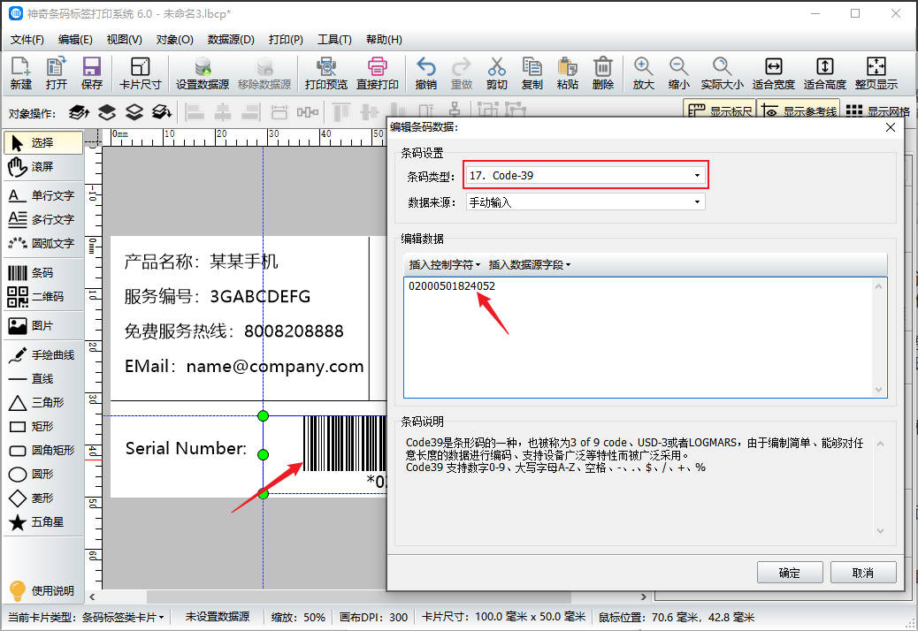Click the Confirm (确定) button
Image resolution: width=918 pixels, height=631 pixels.
790,573
